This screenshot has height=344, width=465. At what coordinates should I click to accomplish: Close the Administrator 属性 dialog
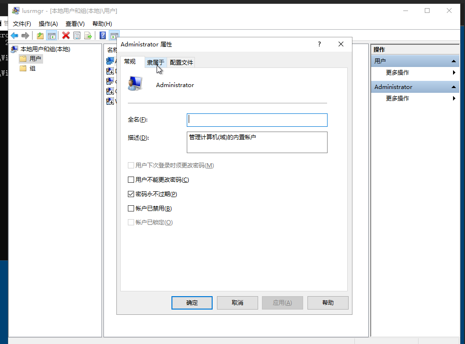coord(341,44)
